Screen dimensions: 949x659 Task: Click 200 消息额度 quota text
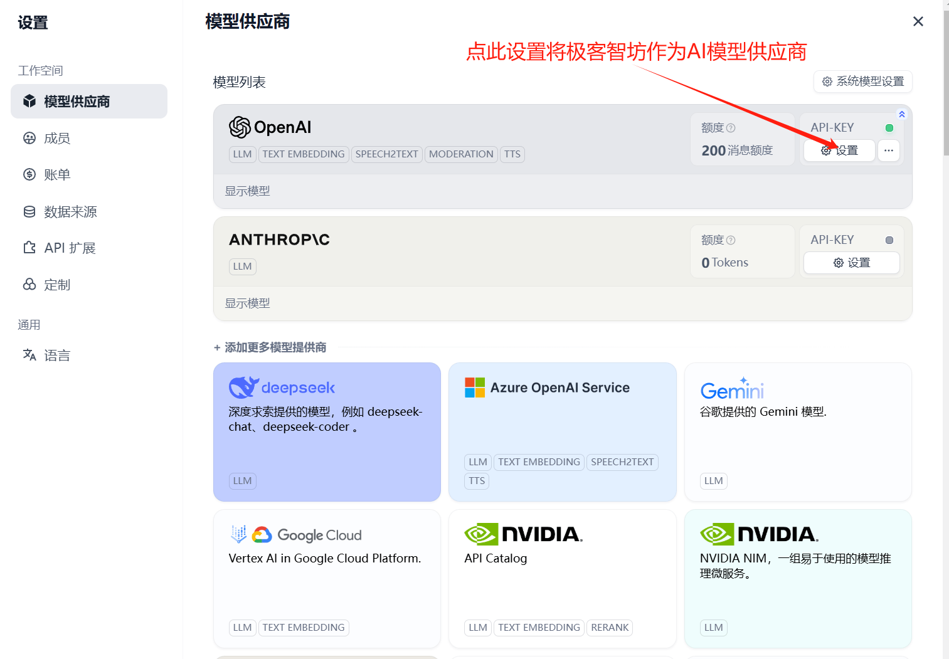(x=737, y=150)
